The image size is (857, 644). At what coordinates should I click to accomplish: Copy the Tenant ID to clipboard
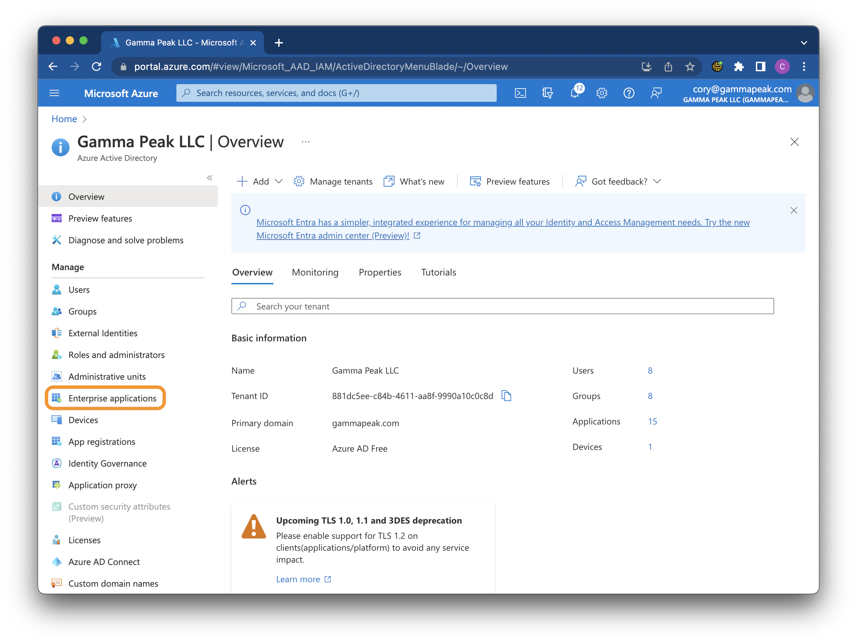click(506, 396)
